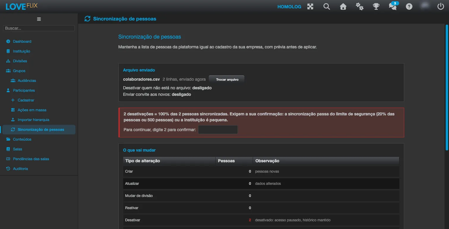449x229 pixels.
Task: Open the search magnifier icon in header
Action: [327, 7]
